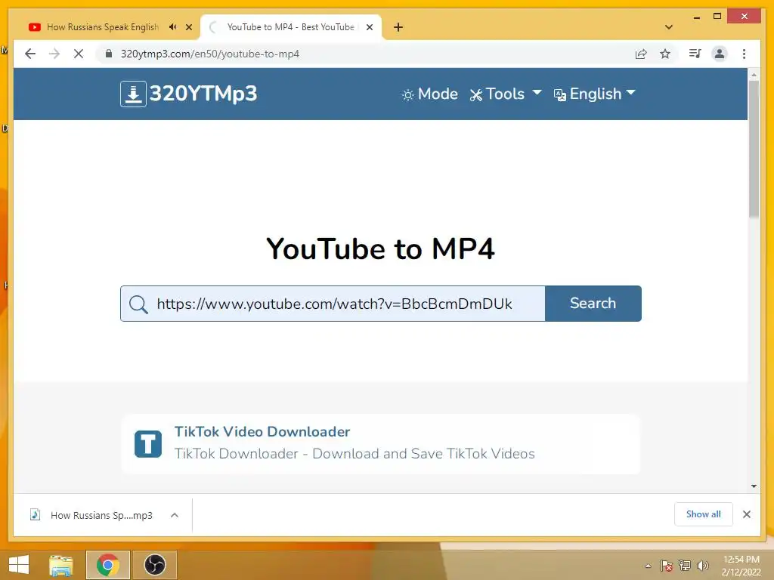Open the Tools dropdown menu
The height and width of the screenshot is (580, 774).
point(506,94)
